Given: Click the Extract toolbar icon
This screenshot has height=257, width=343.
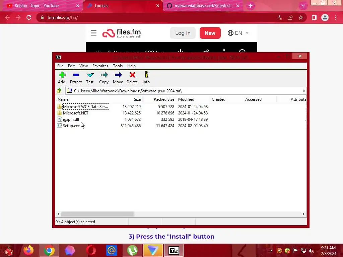Looking at the screenshot, I should coord(76,78).
